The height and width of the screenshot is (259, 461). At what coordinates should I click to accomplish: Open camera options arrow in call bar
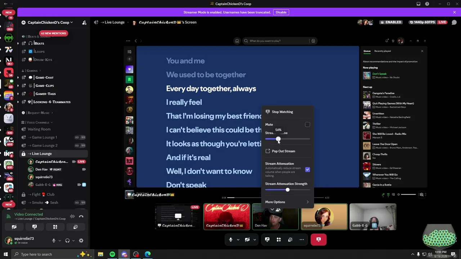coord(255,240)
